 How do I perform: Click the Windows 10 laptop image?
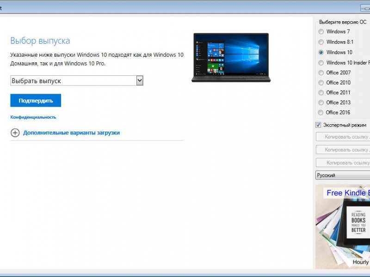(231, 57)
